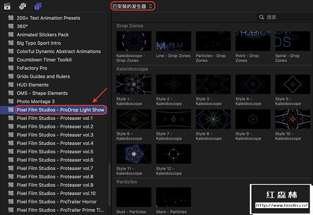Click the icon beside OMS - Shape Elements
Viewport: 313px width, 215px height.
[11, 93]
